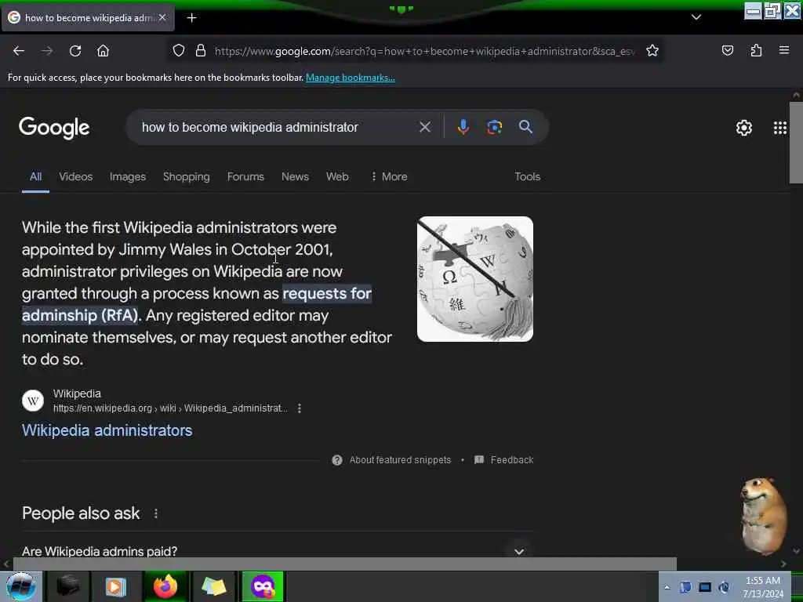The height and width of the screenshot is (602, 803).
Task: Open the purple mask taskbar app
Action: click(x=263, y=586)
